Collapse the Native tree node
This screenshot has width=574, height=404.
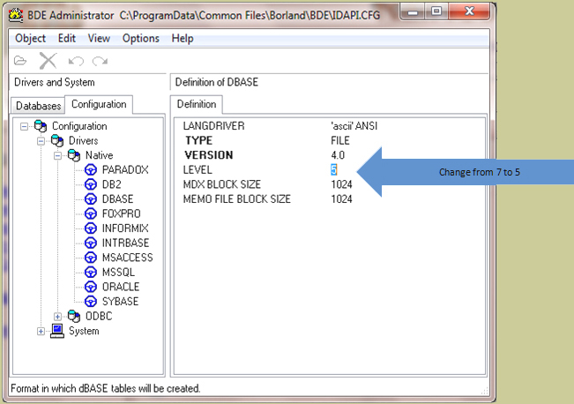pyautogui.click(x=57, y=155)
